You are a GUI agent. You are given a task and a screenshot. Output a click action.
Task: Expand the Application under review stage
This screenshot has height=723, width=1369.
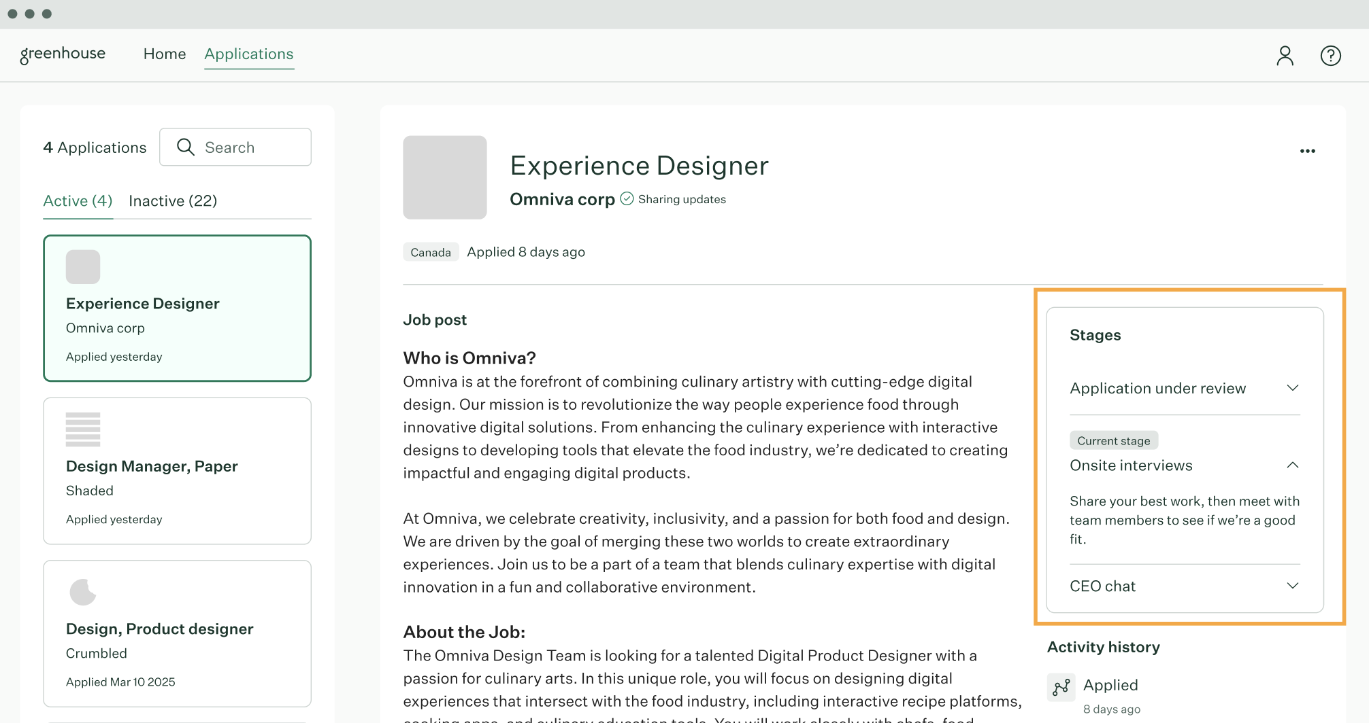tap(1293, 387)
